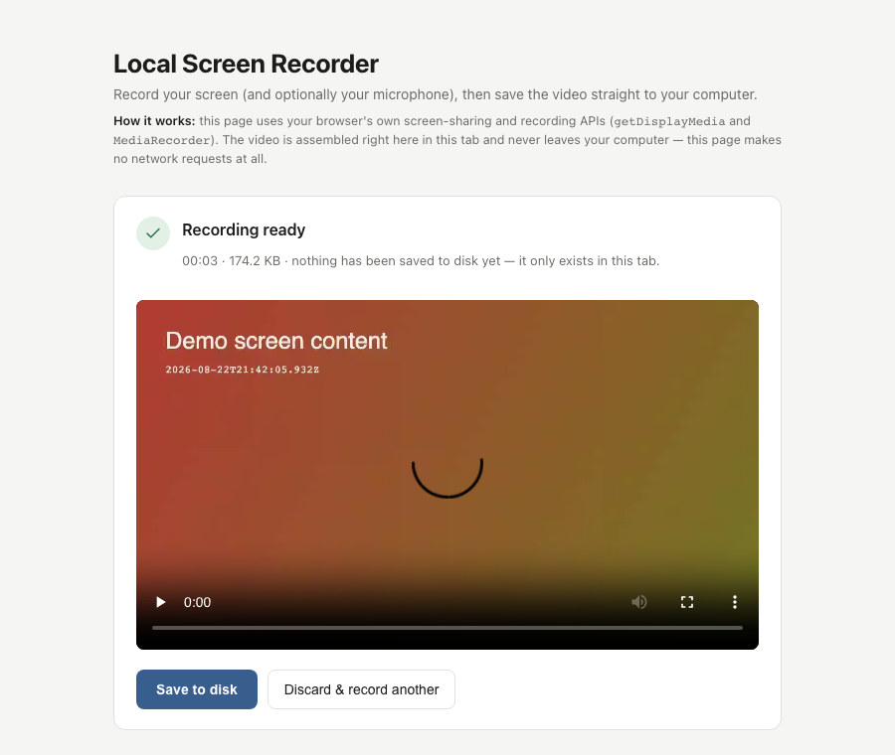Select the Local Screen Recorder title
This screenshot has width=895, height=755.
coord(246,64)
